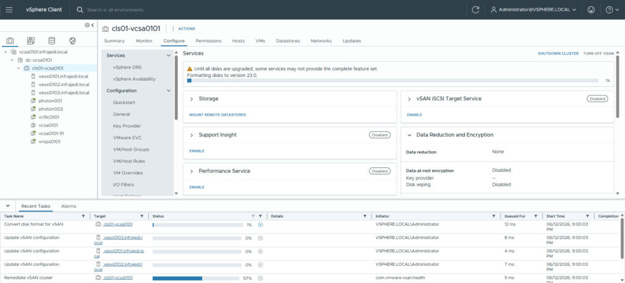Cancel Update vSAN configuration for vesxi0102
The height and width of the screenshot is (283, 625).
(260, 265)
